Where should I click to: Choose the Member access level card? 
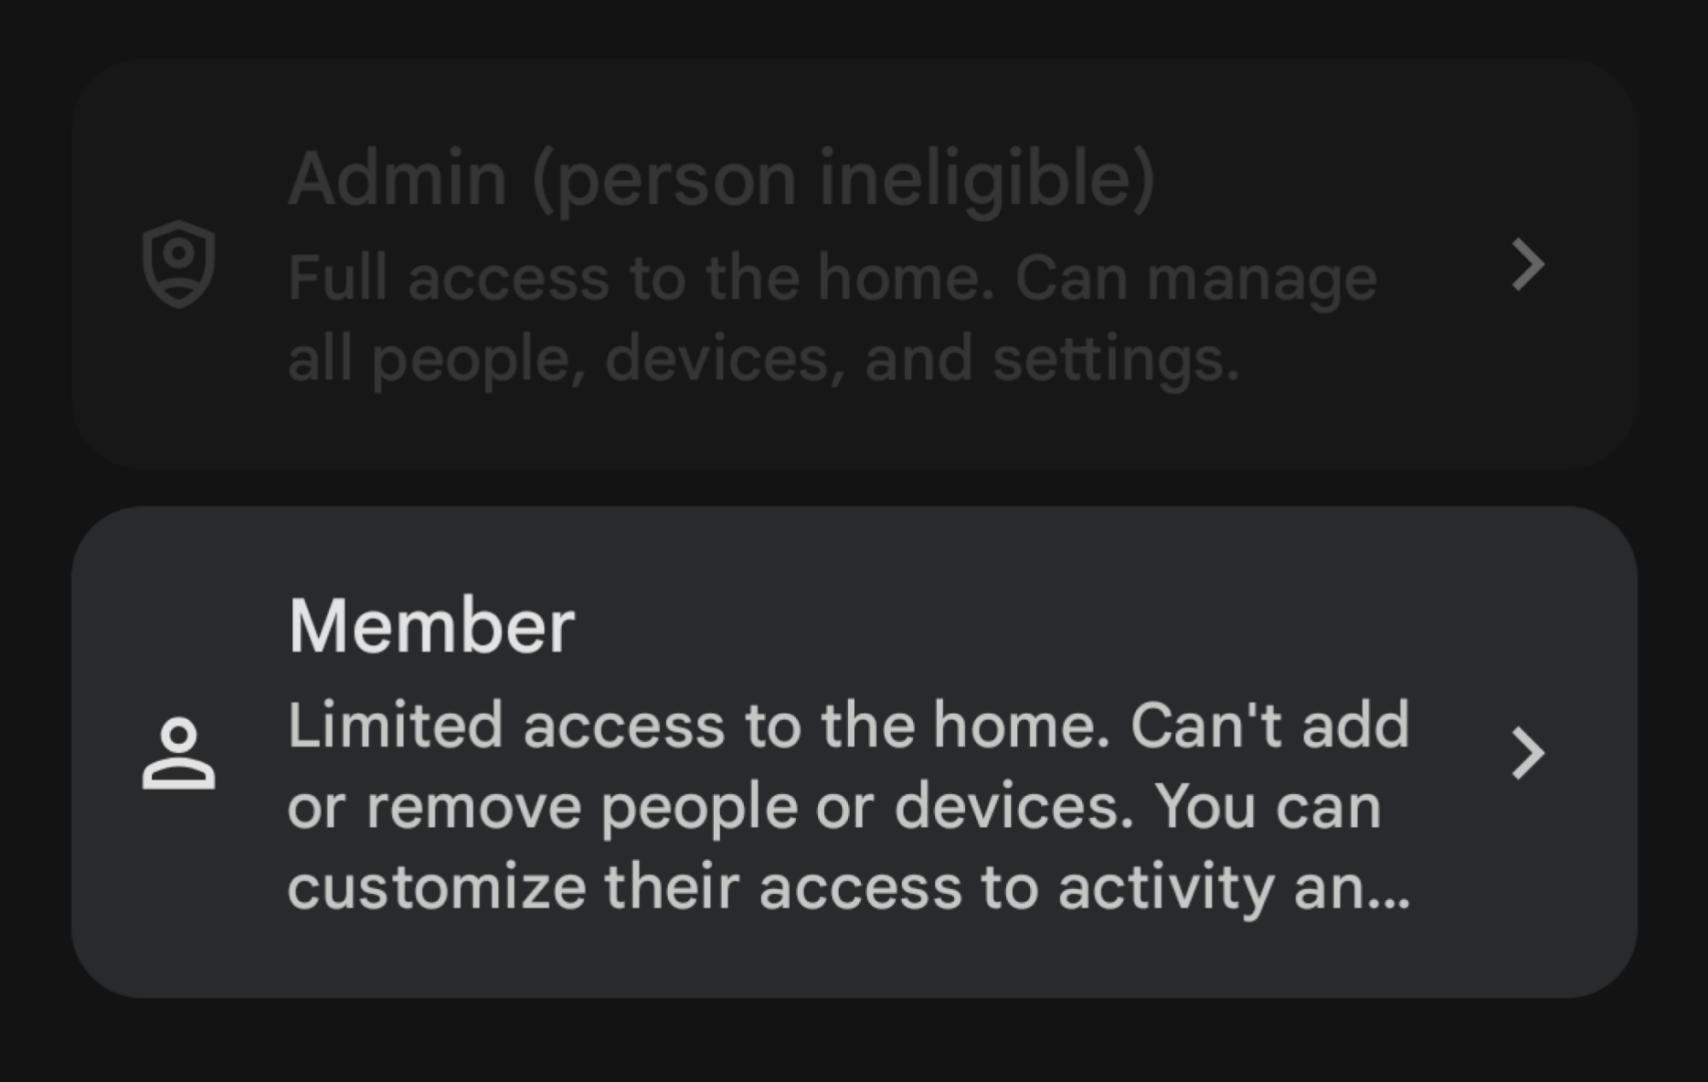click(x=854, y=752)
